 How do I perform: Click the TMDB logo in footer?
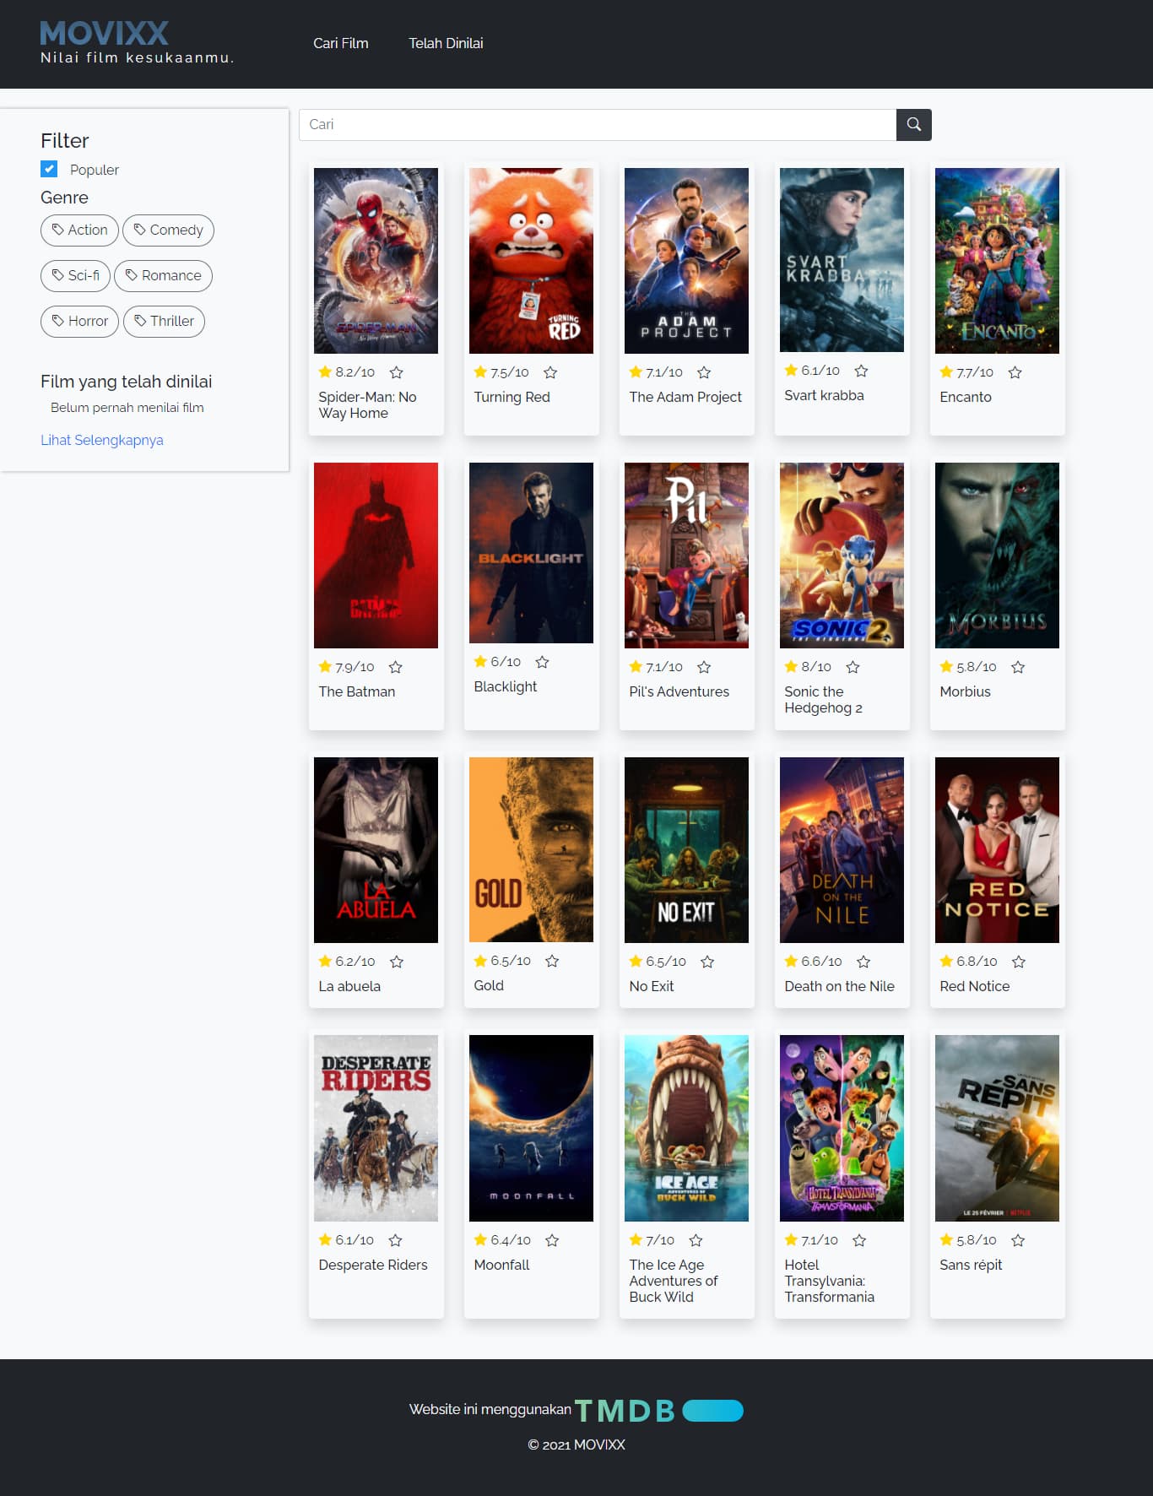pyautogui.click(x=658, y=1410)
